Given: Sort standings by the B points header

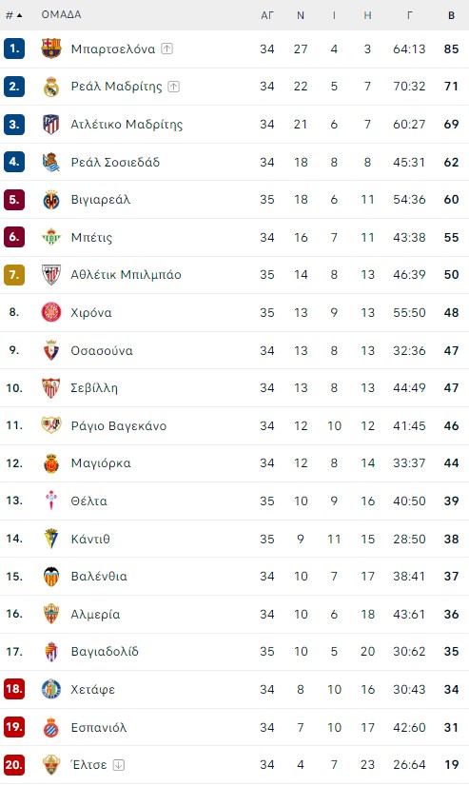Looking at the screenshot, I should (452, 15).
